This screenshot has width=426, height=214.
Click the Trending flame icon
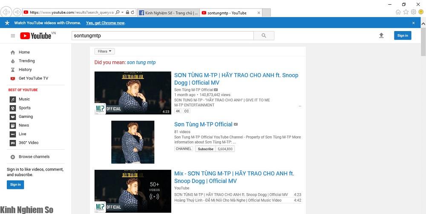click(13, 61)
